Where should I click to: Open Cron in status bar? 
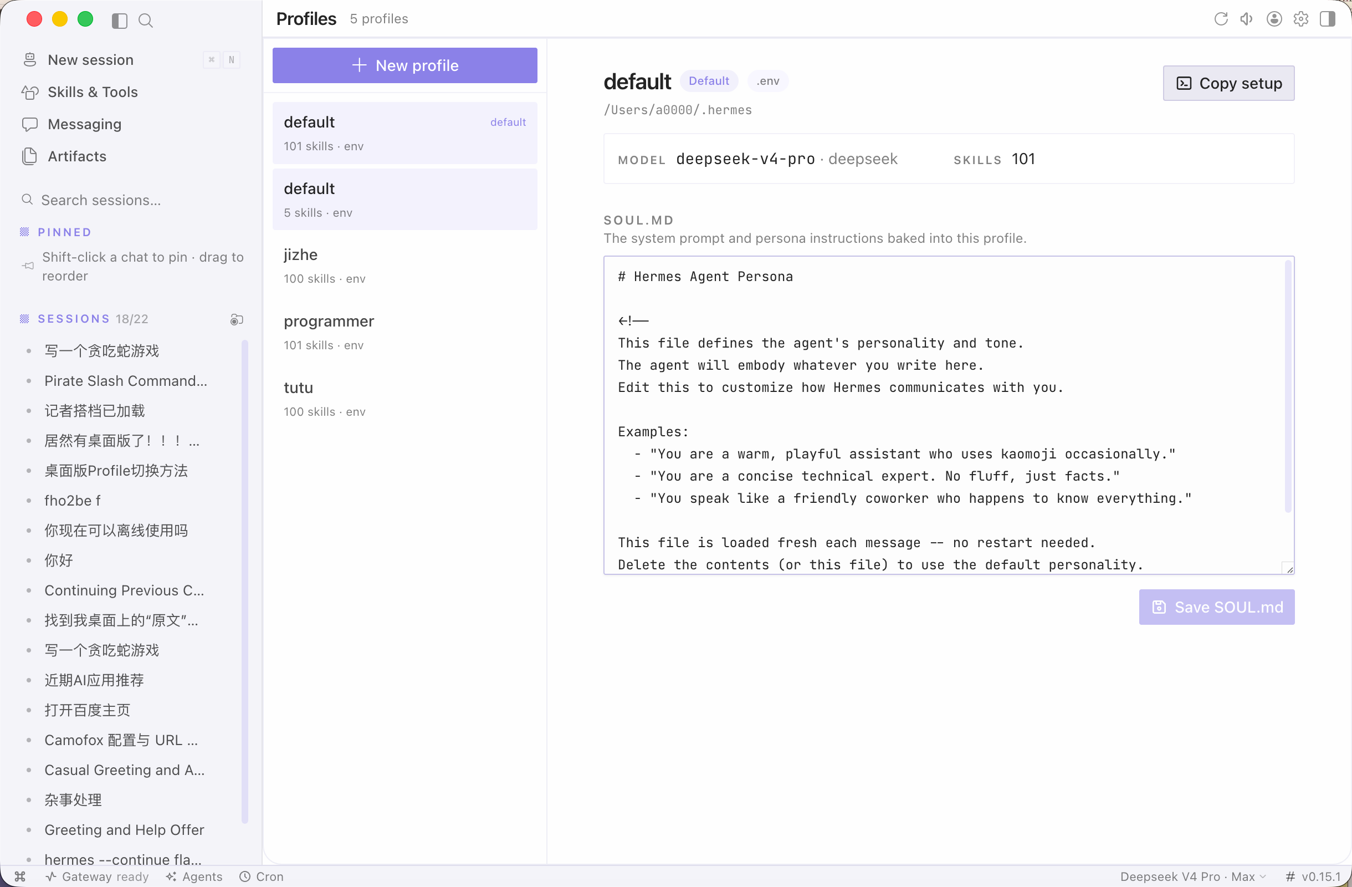[x=262, y=877]
